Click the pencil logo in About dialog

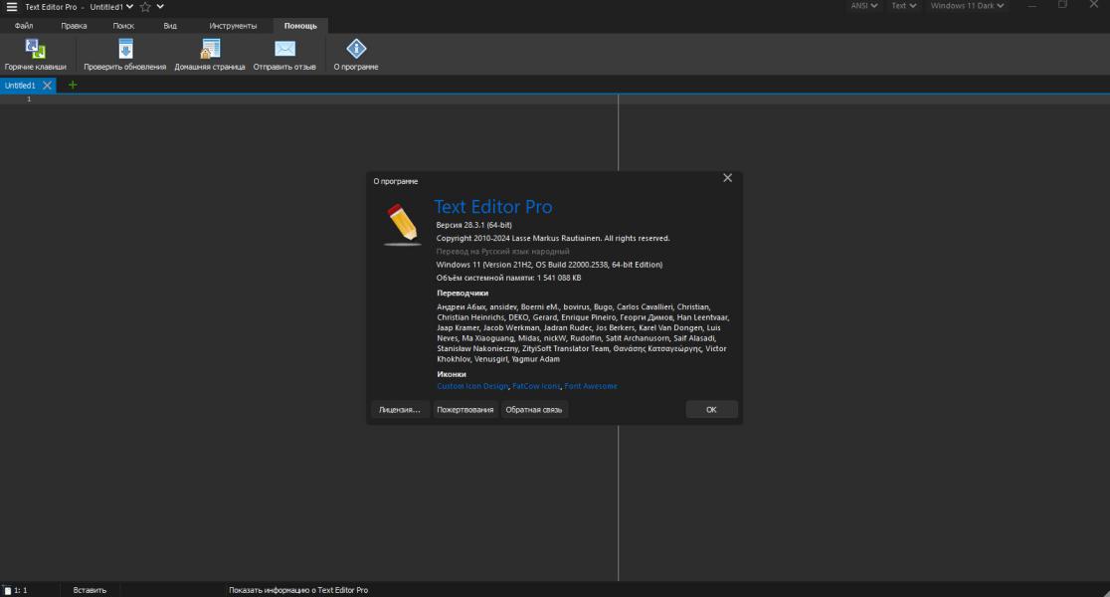(402, 225)
